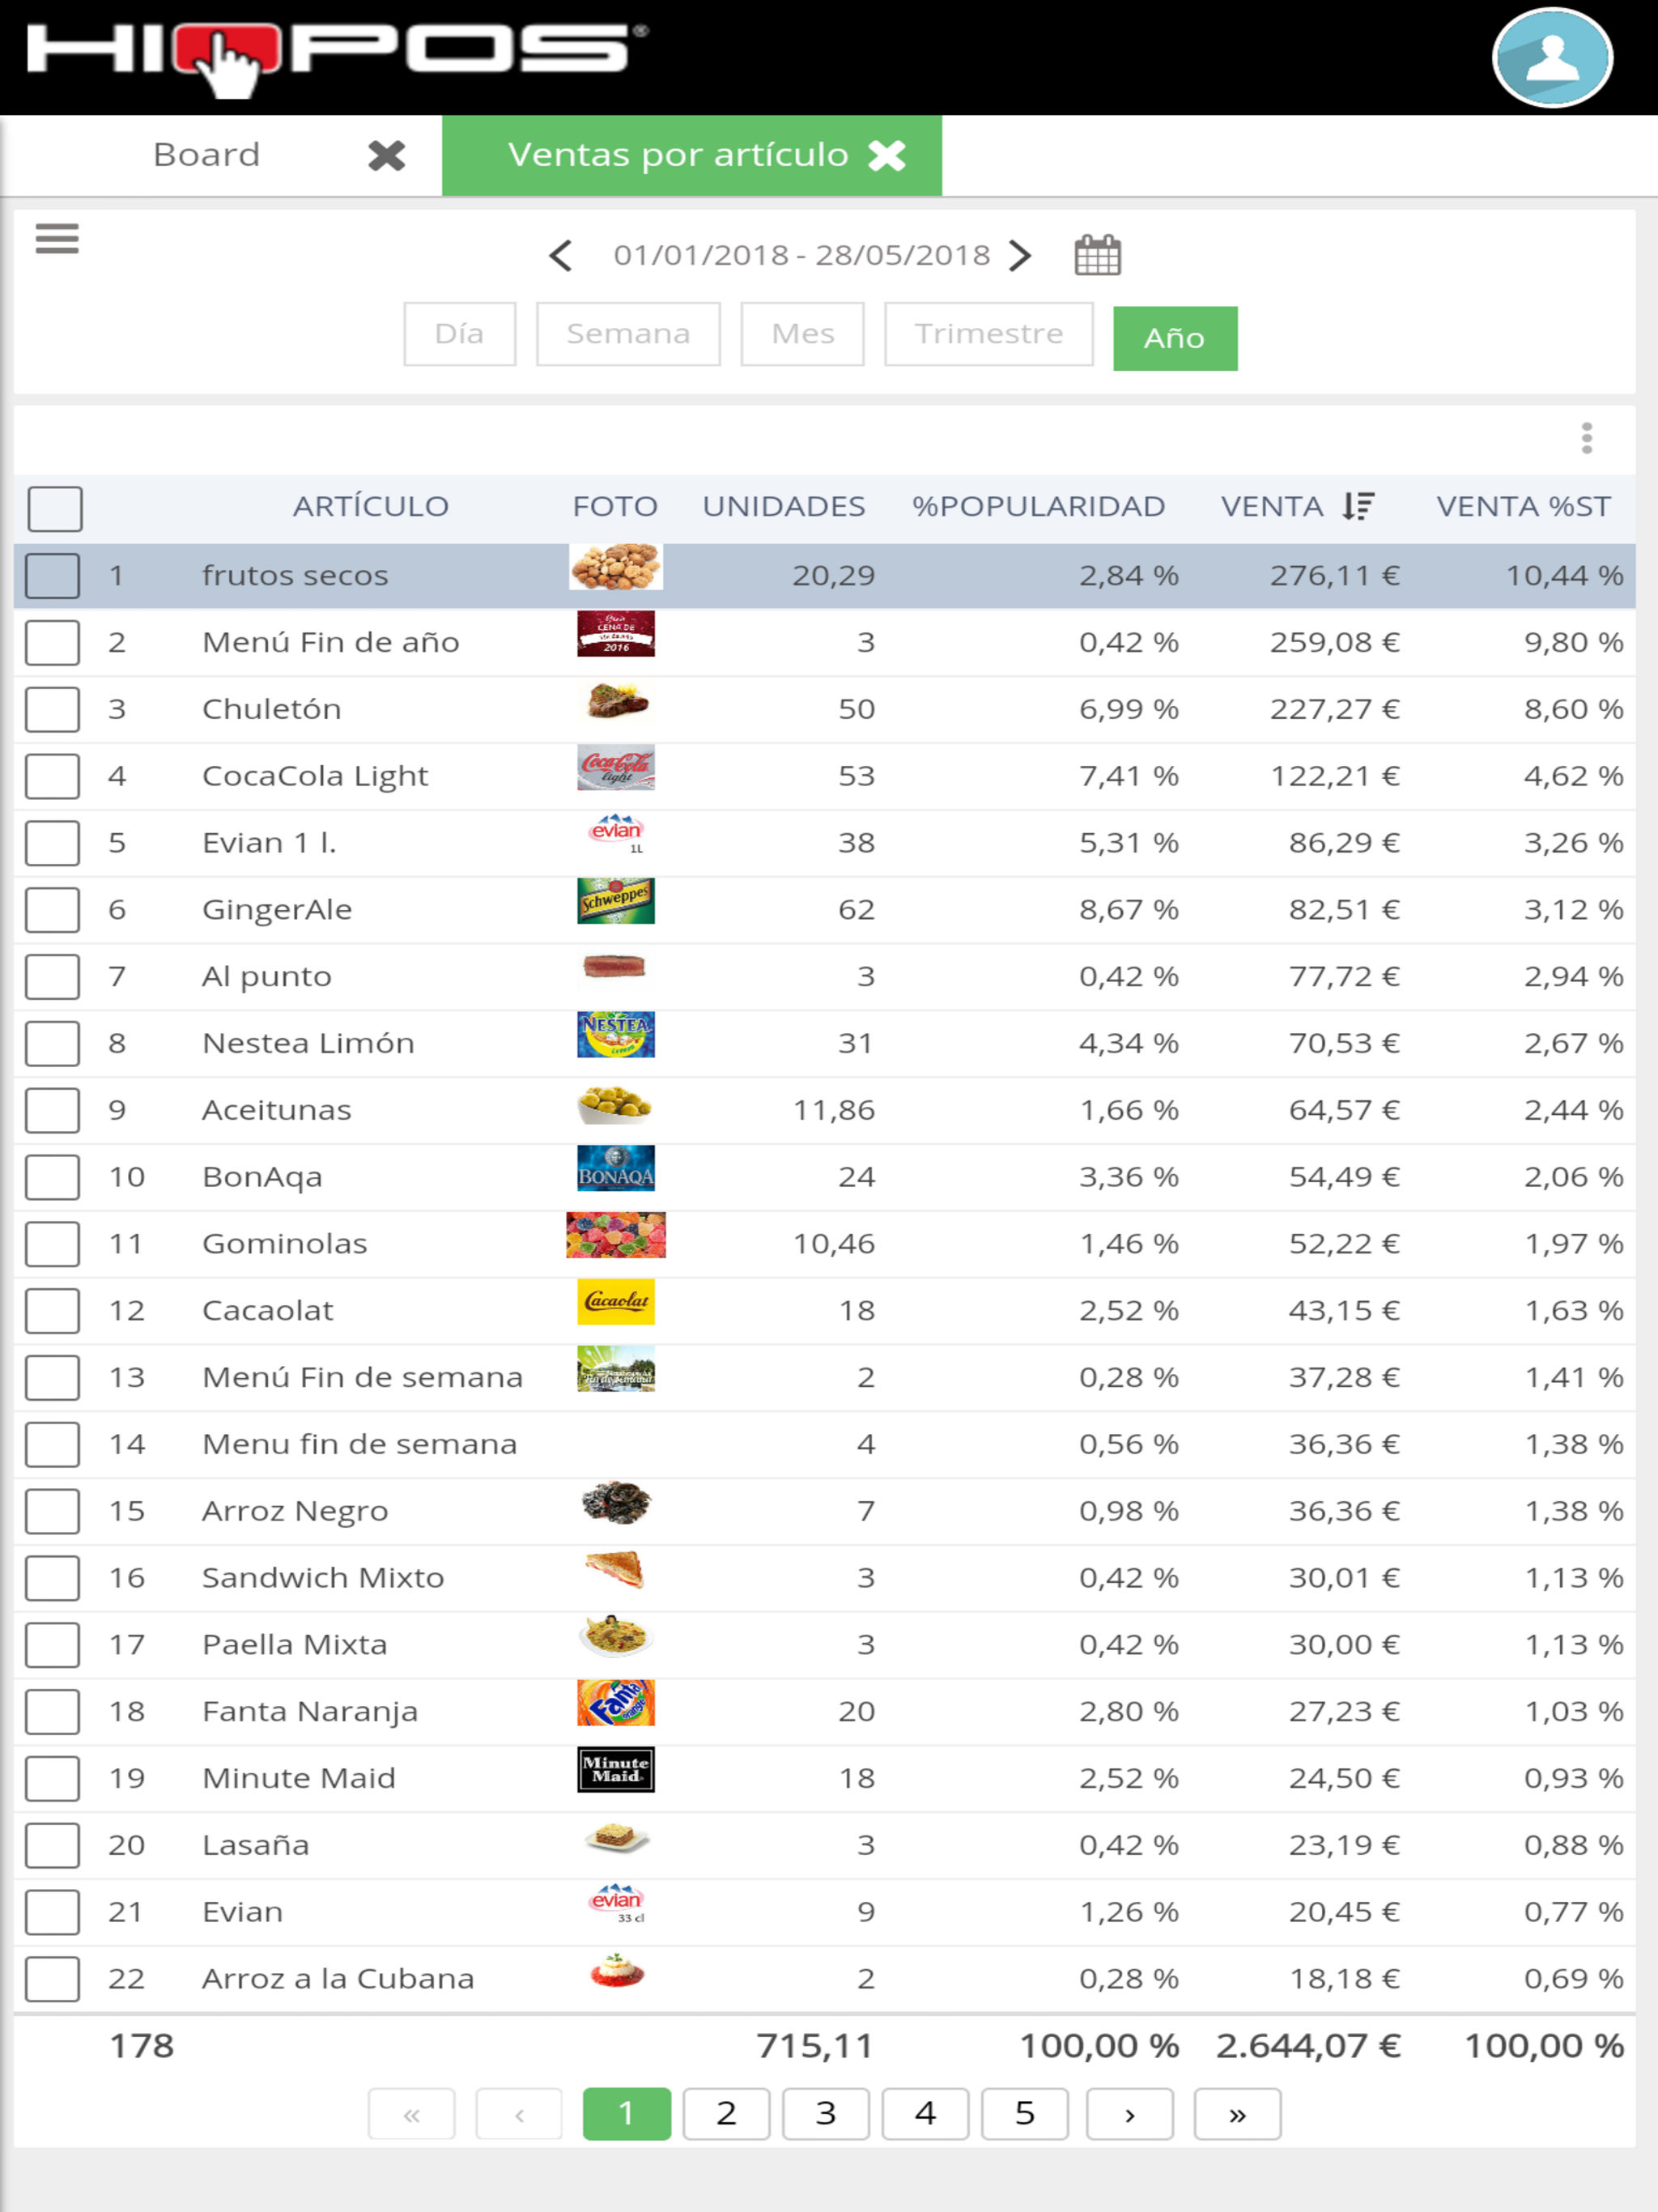Select Mes period filter

click(x=802, y=334)
